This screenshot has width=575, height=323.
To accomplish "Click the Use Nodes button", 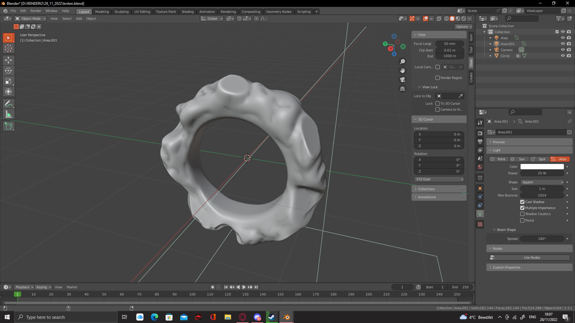I will click(531, 257).
